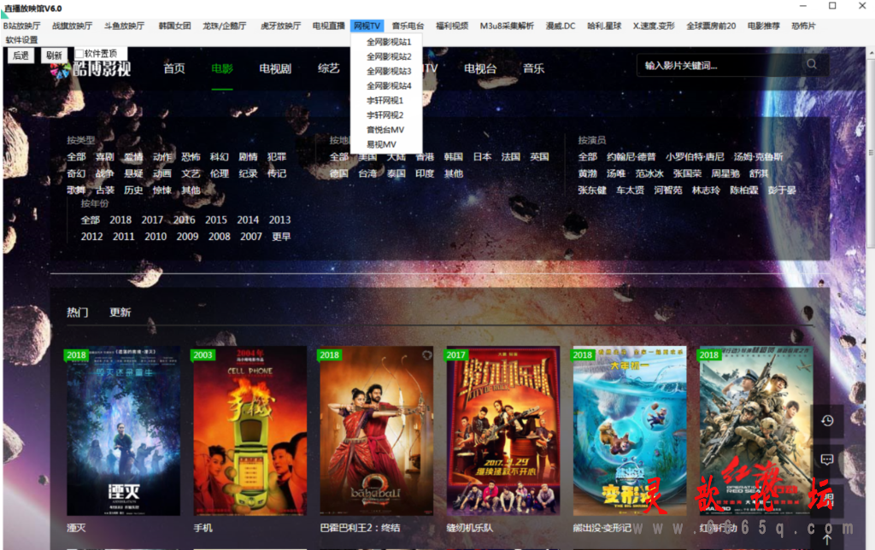Select the 更早 year filter
The image size is (875, 550).
(x=281, y=237)
